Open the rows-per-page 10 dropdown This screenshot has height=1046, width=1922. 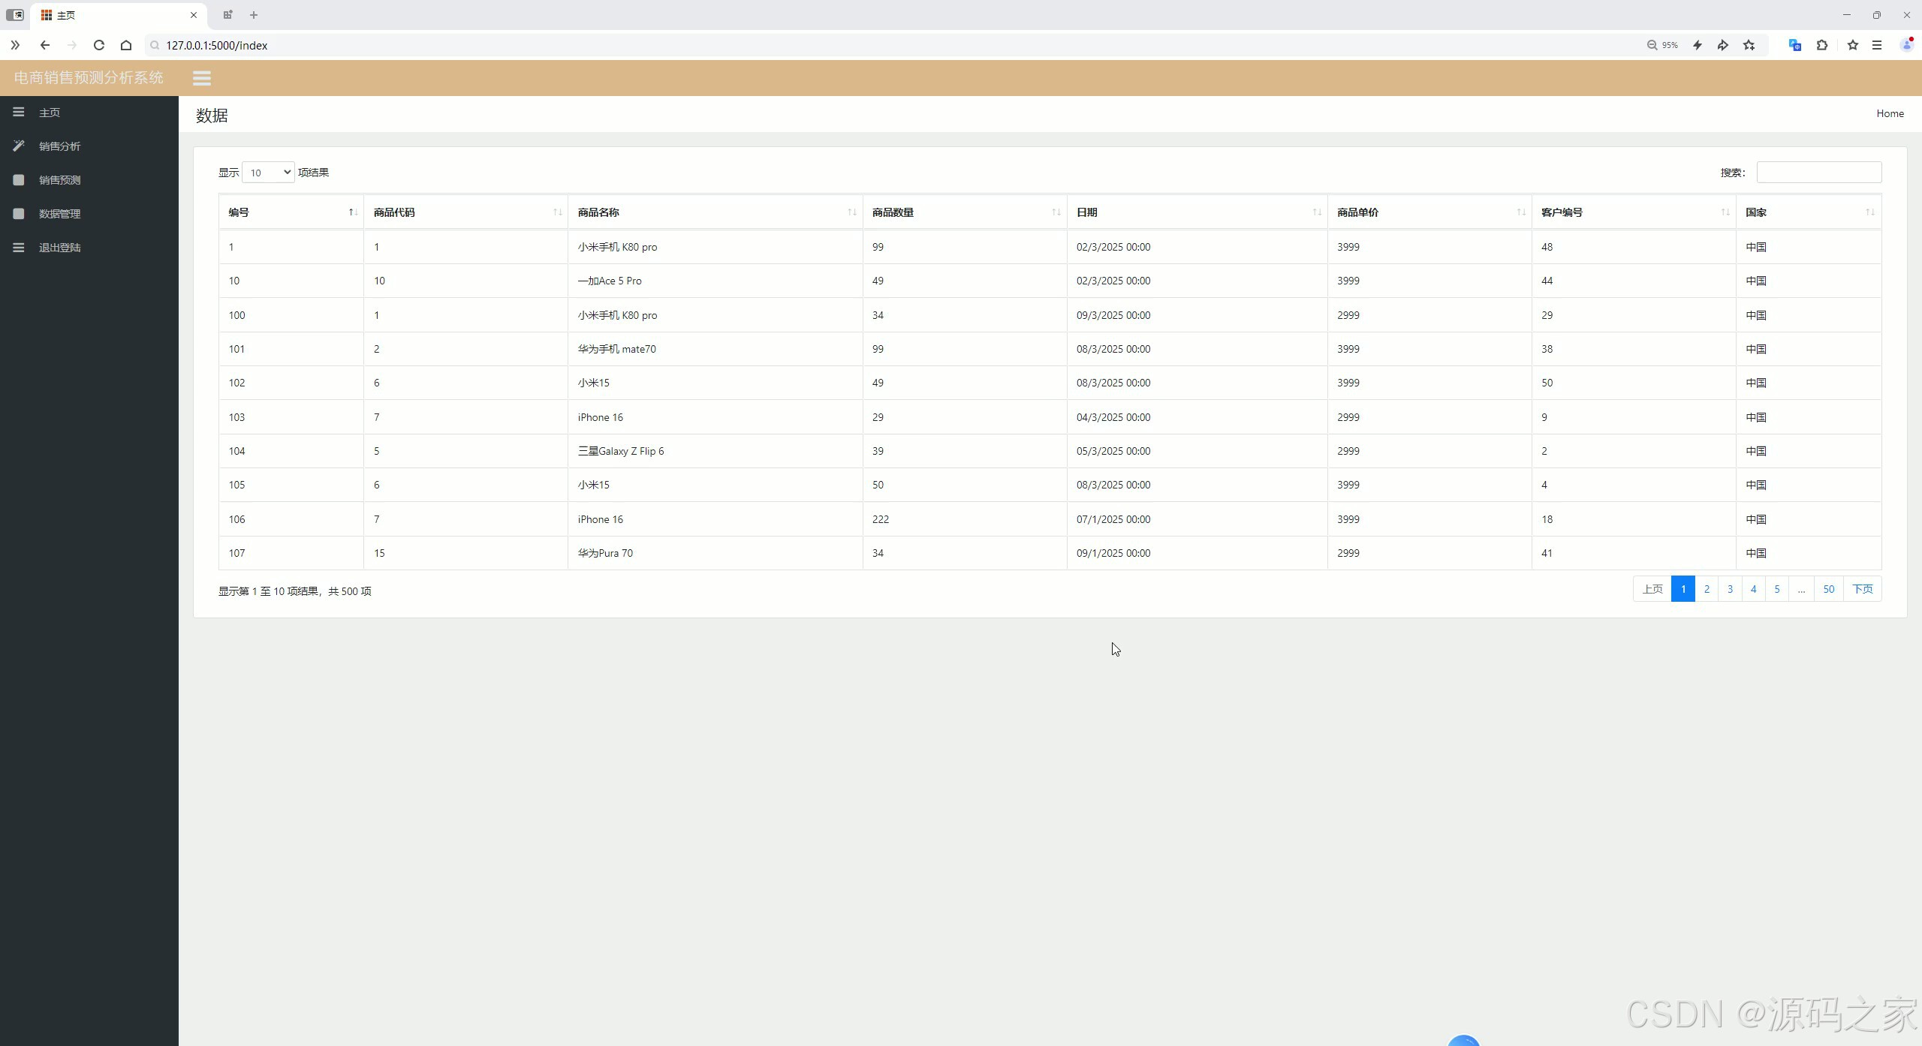pos(268,173)
